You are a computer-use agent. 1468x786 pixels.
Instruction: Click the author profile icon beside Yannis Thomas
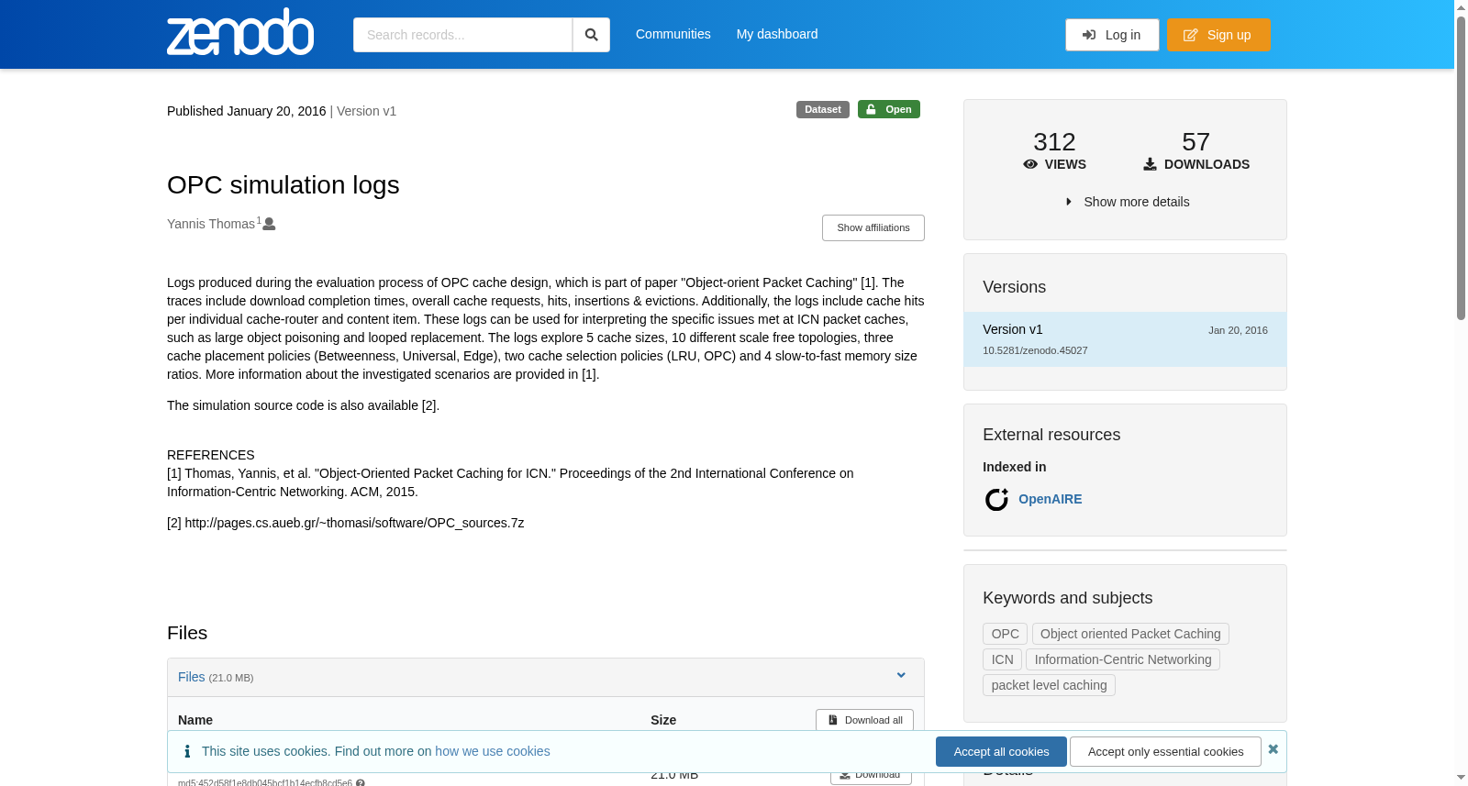pos(269,224)
